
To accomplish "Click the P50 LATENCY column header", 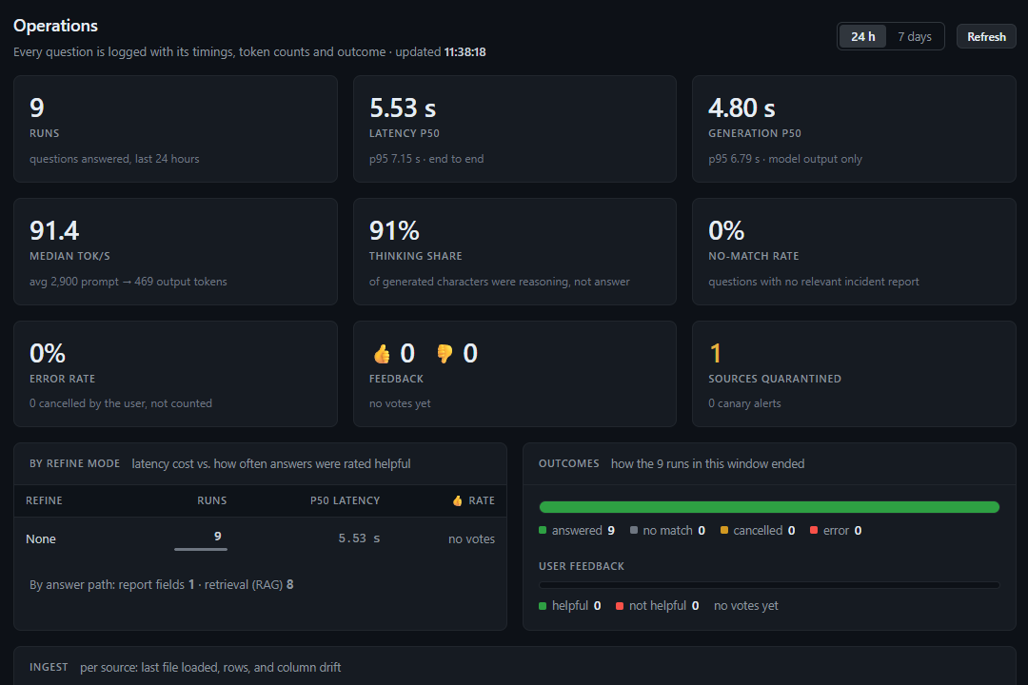I will [x=345, y=500].
